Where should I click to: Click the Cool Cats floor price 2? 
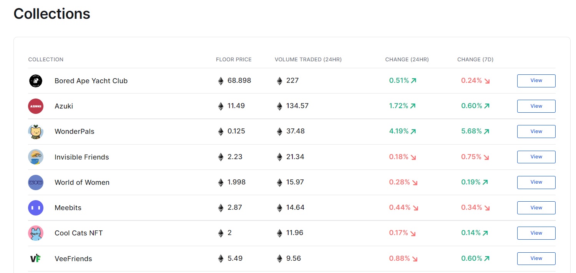tap(230, 233)
